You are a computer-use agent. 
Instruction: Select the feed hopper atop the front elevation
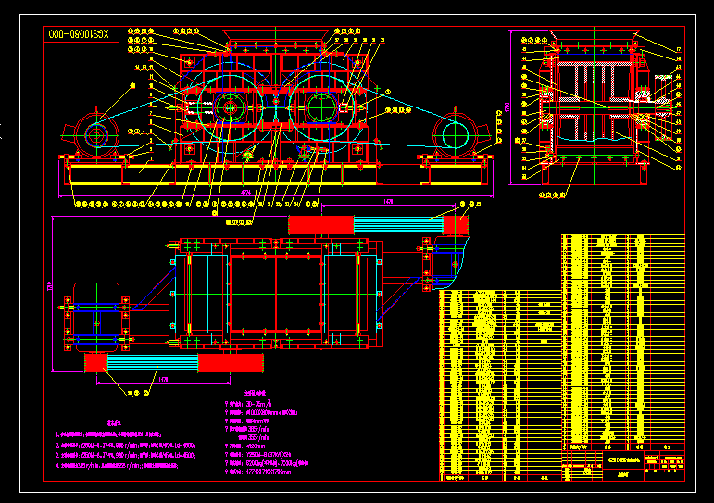click(x=275, y=36)
